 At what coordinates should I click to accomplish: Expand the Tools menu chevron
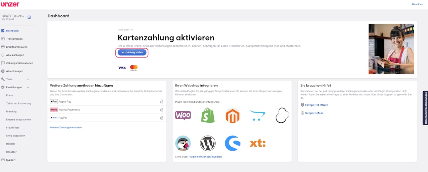click(28, 79)
